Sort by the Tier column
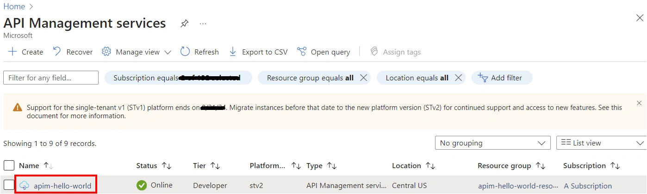This screenshot has width=647, height=194. tap(206, 165)
